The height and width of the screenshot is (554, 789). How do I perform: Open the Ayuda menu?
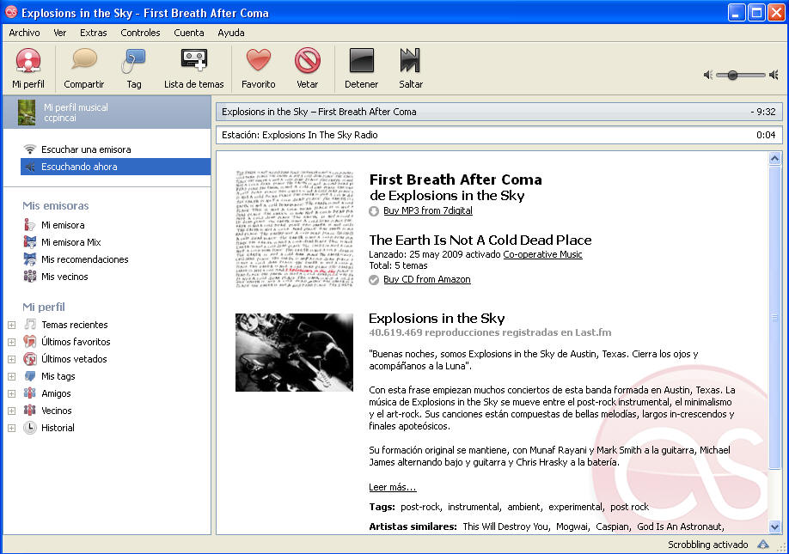pyautogui.click(x=231, y=33)
